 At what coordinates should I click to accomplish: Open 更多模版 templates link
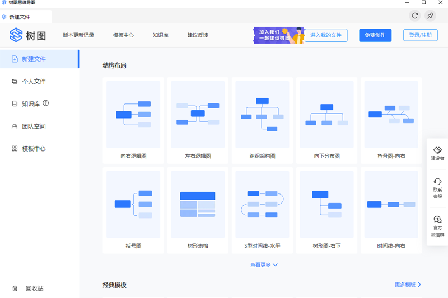408,285
